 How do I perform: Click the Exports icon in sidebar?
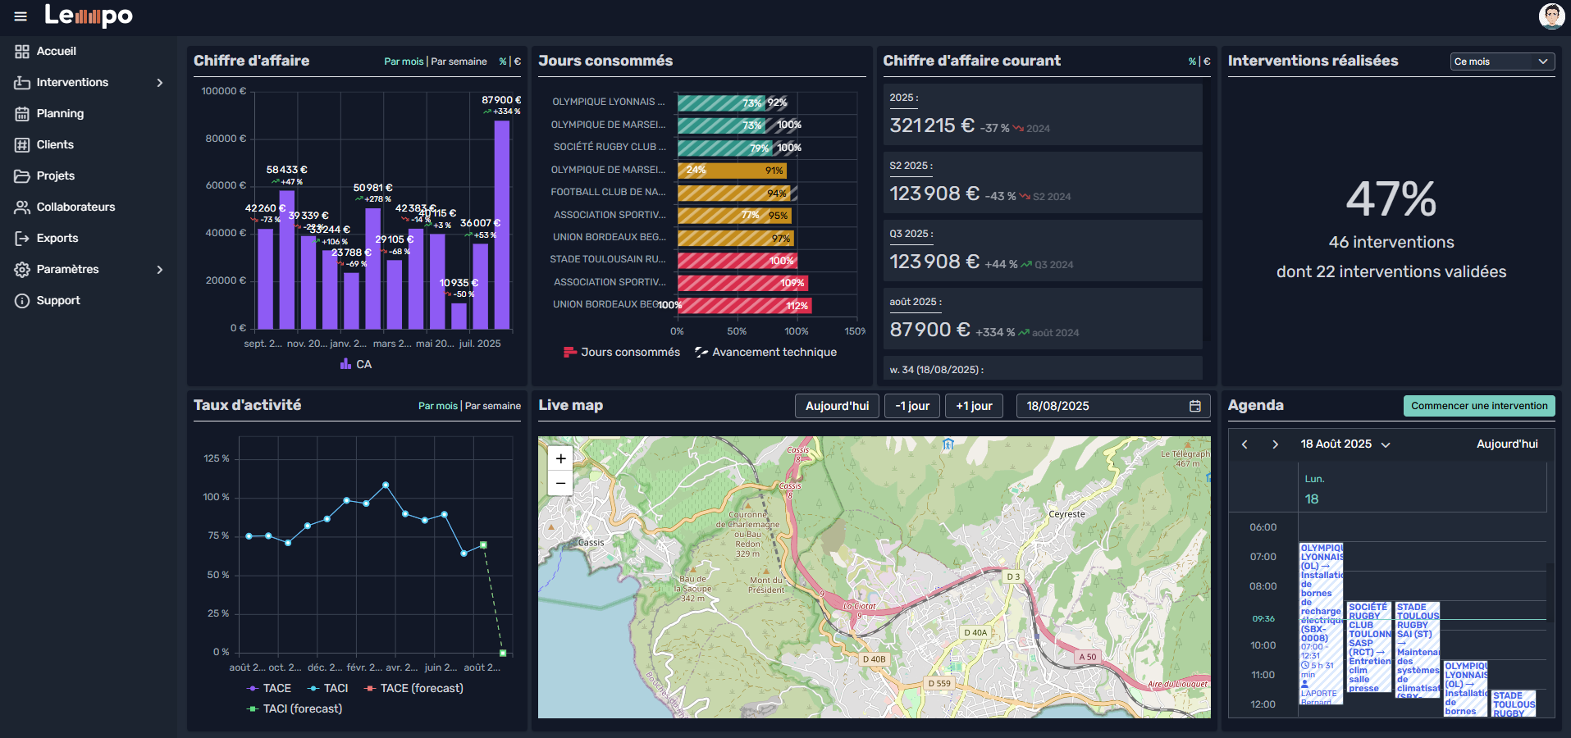(22, 239)
